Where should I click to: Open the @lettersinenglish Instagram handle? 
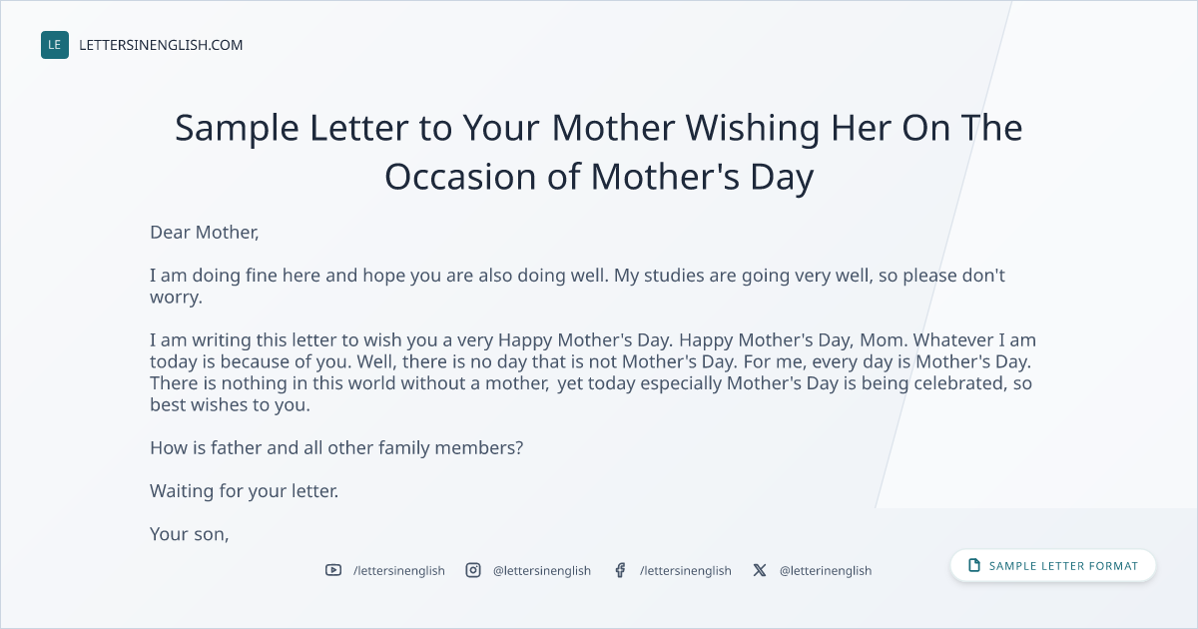542,570
